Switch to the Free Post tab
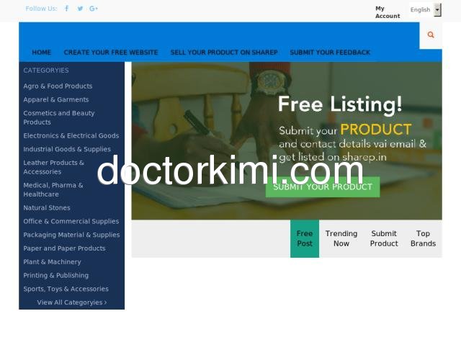The image size is (461, 347). click(x=305, y=238)
